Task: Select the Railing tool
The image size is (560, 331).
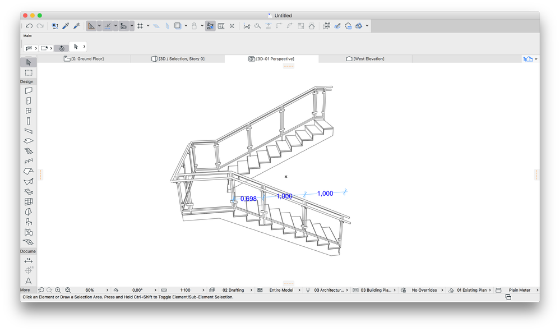Action: click(x=29, y=161)
